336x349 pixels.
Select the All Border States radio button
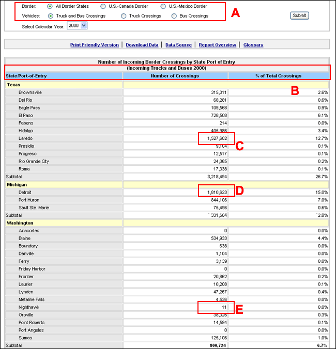pyautogui.click(x=50, y=6)
